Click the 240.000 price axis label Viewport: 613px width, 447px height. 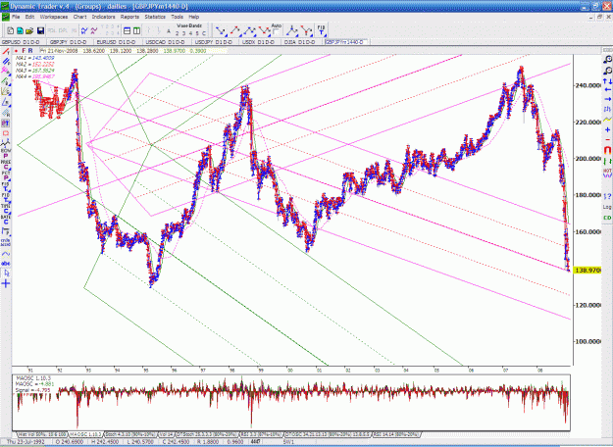click(587, 85)
